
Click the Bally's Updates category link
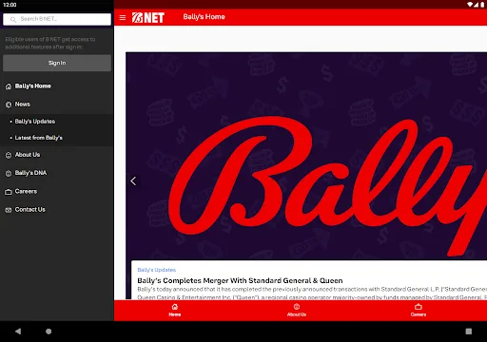pos(157,270)
